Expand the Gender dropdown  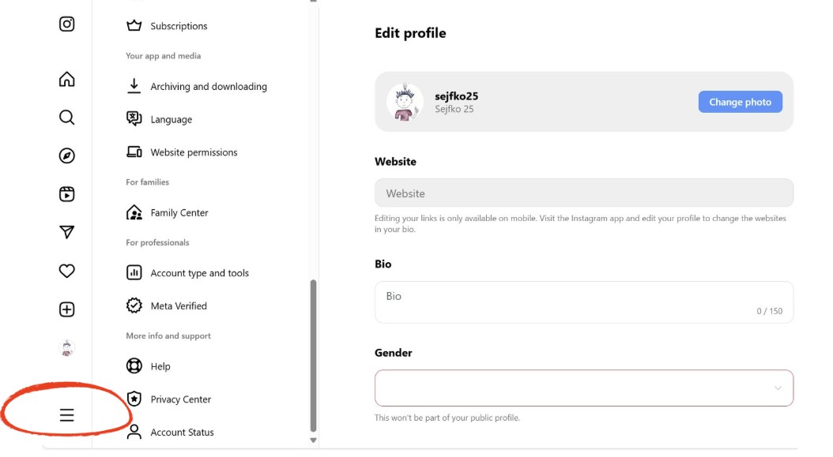(584, 388)
